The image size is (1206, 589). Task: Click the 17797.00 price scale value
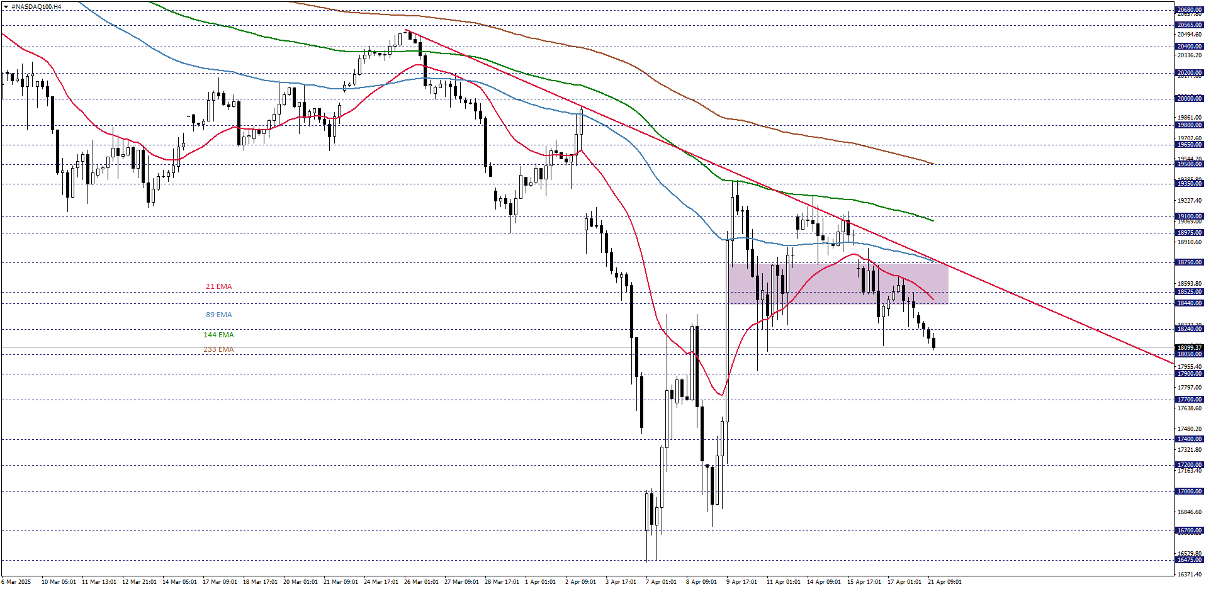pos(1189,388)
